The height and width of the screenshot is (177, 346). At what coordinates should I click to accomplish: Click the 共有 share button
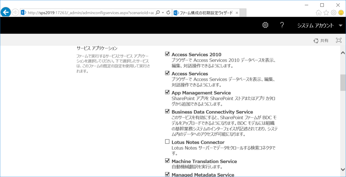321,41
